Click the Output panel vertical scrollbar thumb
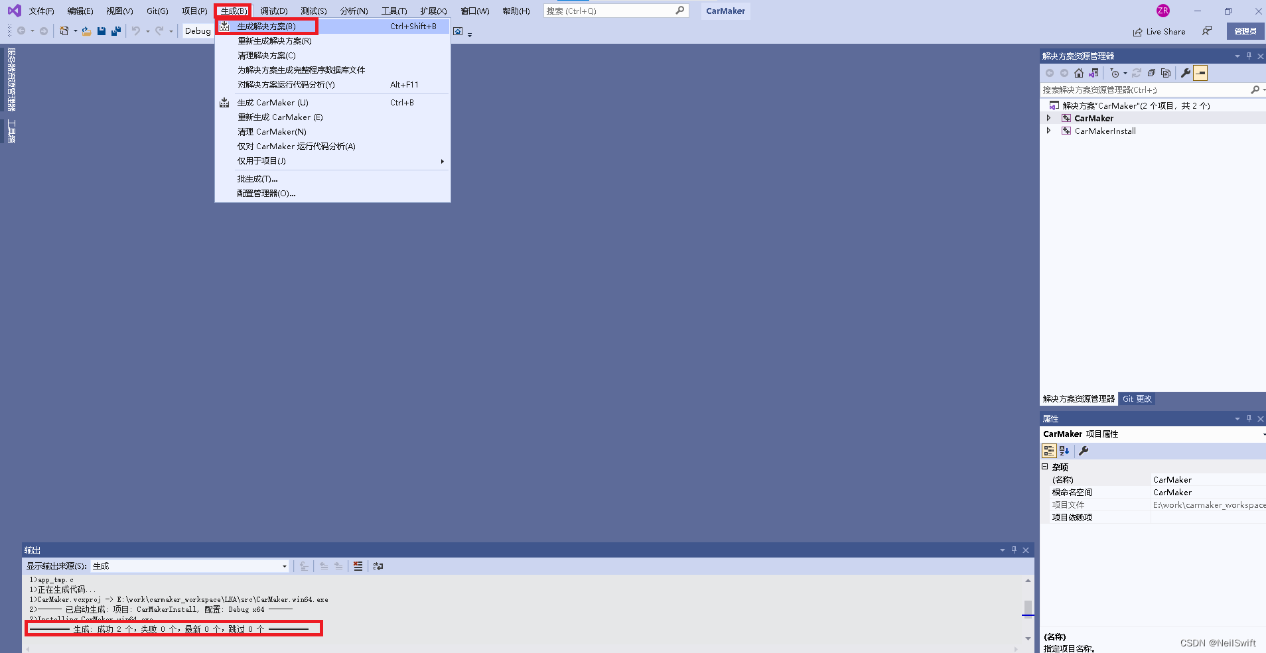This screenshot has height=653, width=1266. 1028,608
